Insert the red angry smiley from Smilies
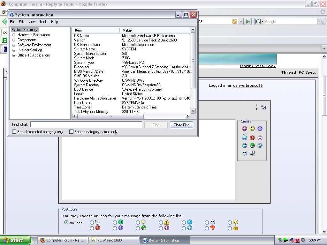 [252, 138]
